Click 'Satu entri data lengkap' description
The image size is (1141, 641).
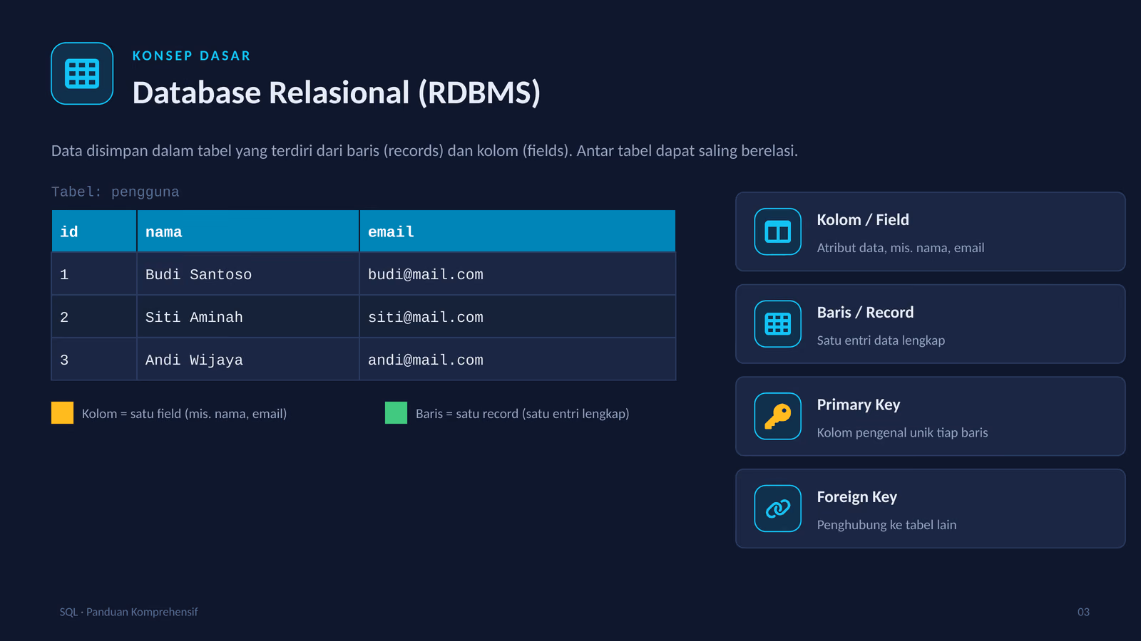(881, 340)
